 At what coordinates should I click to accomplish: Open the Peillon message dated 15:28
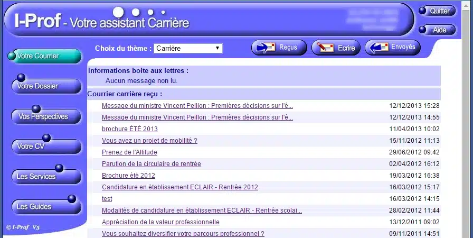(x=197, y=106)
